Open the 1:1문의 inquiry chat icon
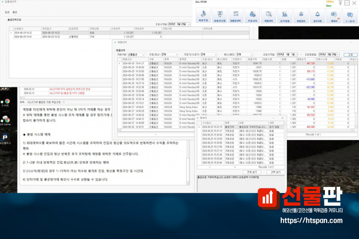Viewport: 359px width, 239px height. point(350,16)
